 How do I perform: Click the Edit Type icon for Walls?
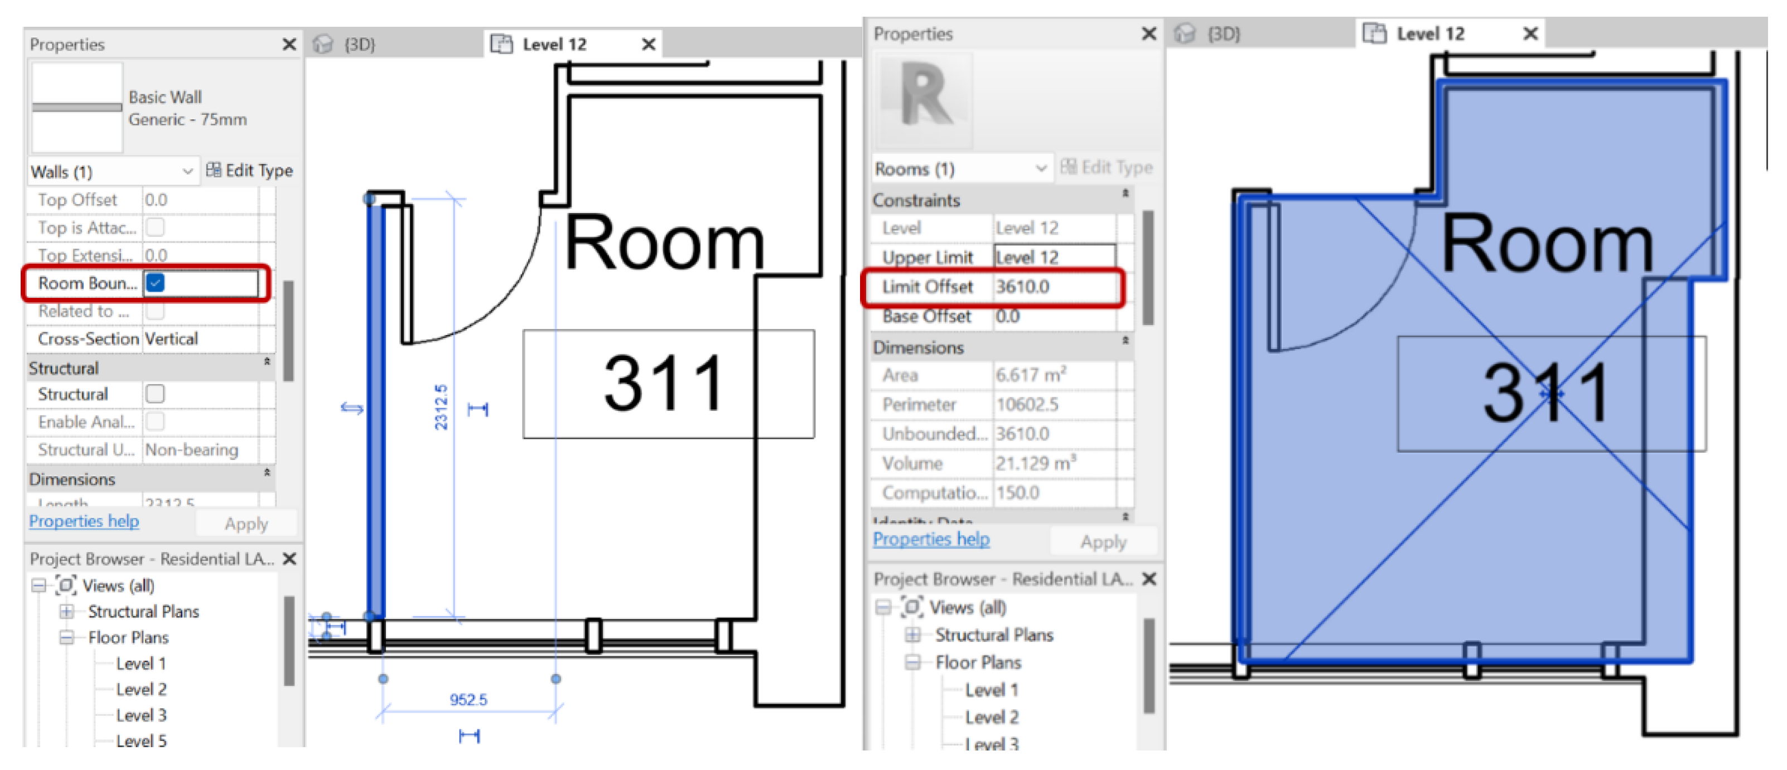214,170
